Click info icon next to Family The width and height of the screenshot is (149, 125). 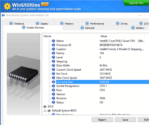point(53,53)
